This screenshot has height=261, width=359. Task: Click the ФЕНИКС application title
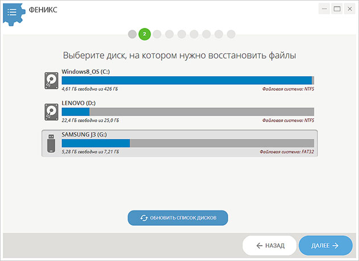(x=43, y=10)
